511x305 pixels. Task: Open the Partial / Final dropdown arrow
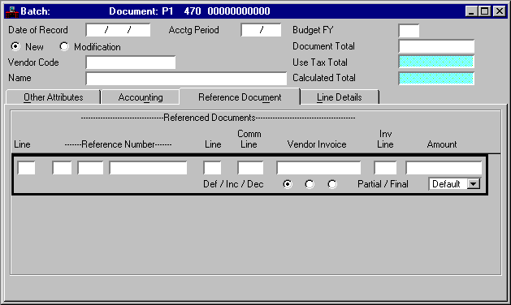pos(473,184)
